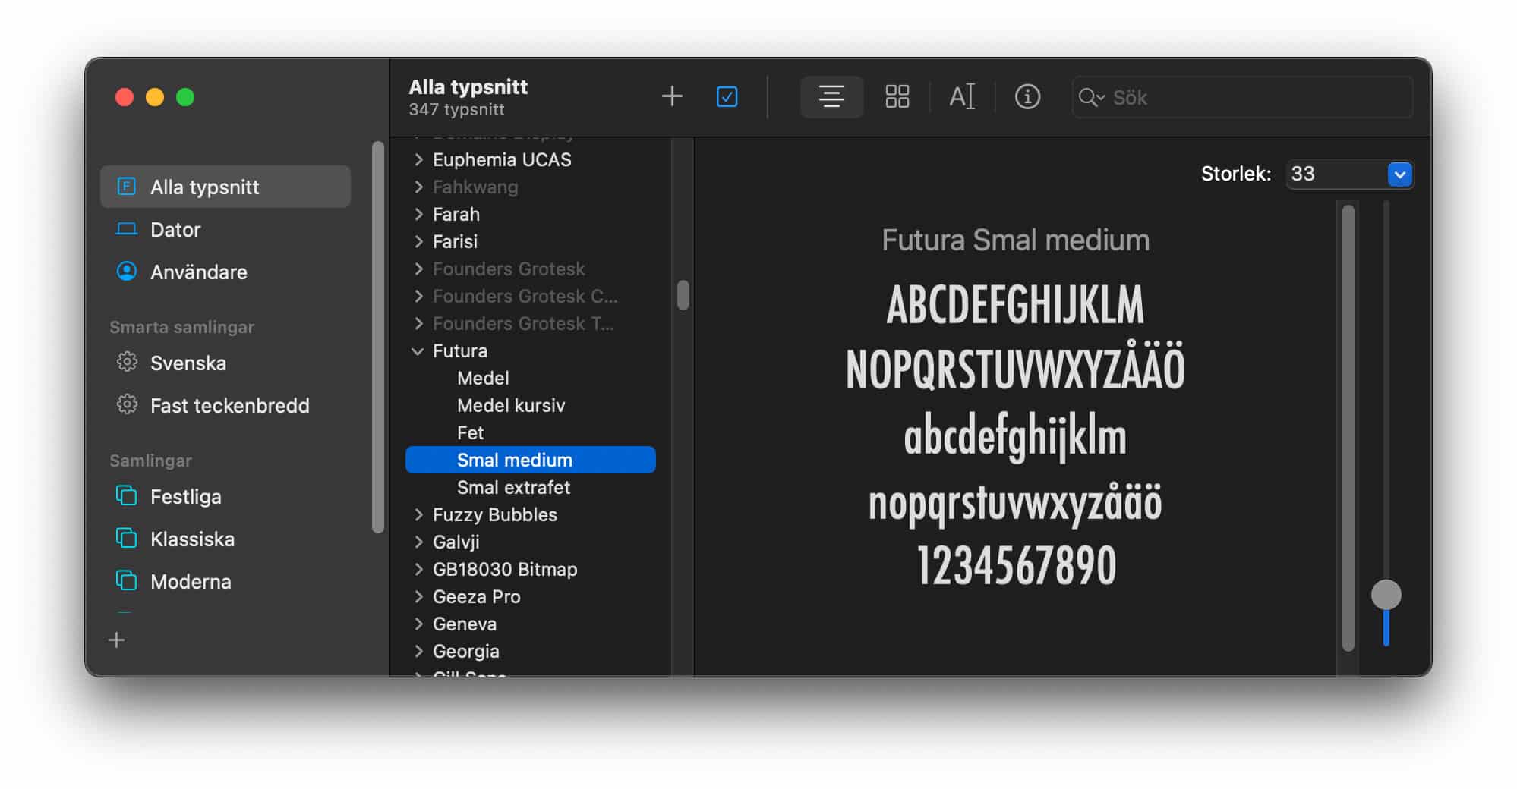
Task: Expand the Fahkwang font family
Action: 418,187
